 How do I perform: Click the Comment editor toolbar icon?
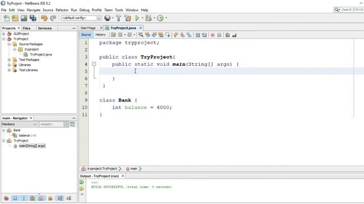[x=227, y=35]
